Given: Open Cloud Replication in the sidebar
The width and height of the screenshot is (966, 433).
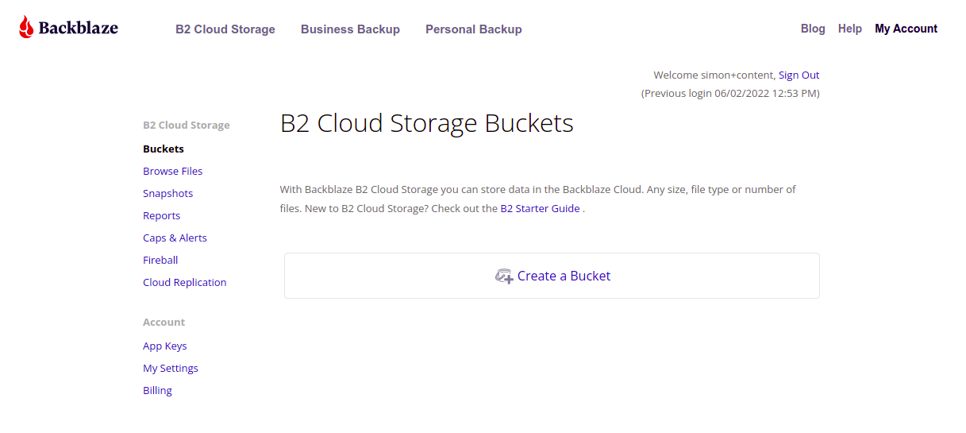Looking at the screenshot, I should pos(185,282).
